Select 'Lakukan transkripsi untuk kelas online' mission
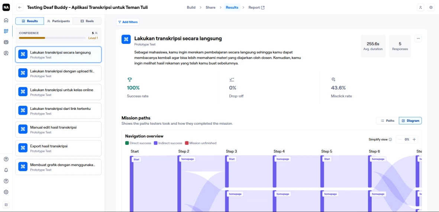This screenshot has height=212, width=439. tap(58, 92)
